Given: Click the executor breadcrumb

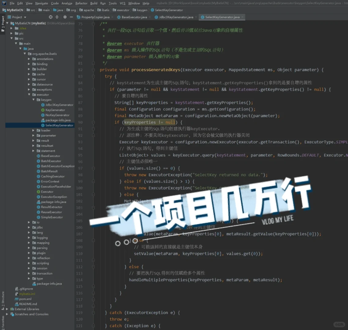Looking at the screenshot, I should (x=121, y=10).
